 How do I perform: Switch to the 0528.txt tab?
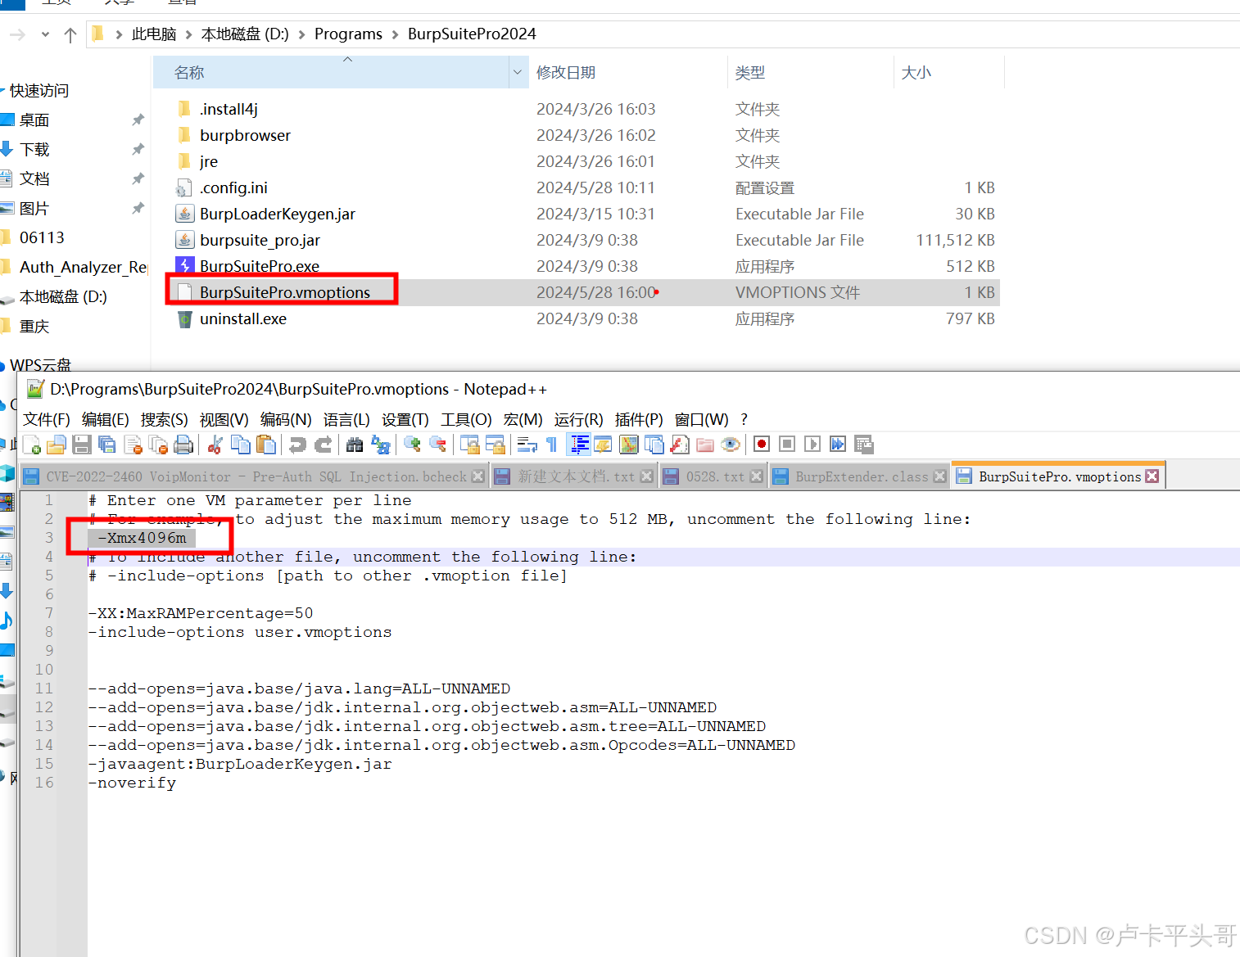point(717,476)
